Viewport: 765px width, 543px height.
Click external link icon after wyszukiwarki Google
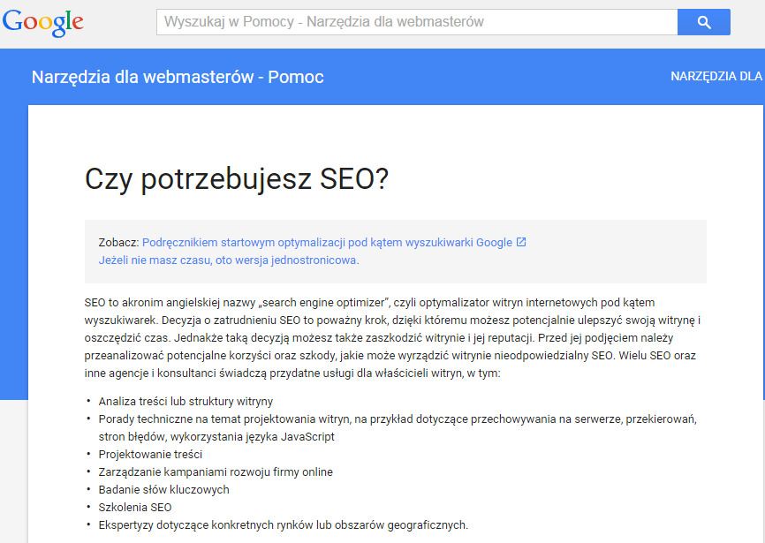521,242
